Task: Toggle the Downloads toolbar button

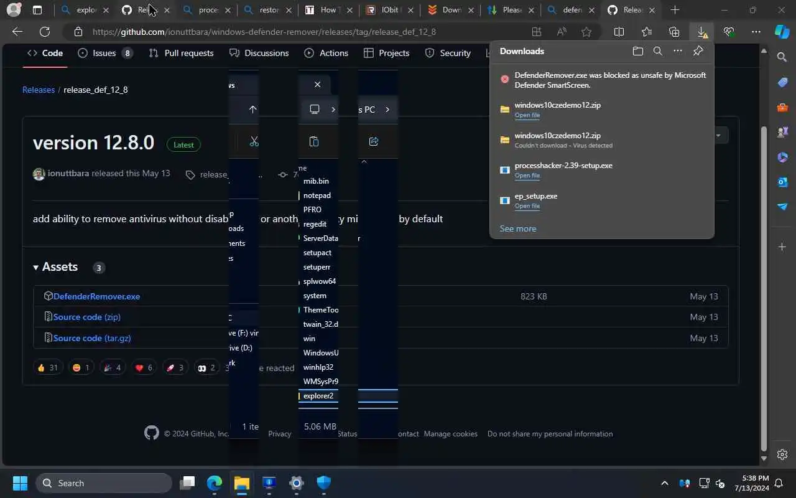Action: pos(701,32)
